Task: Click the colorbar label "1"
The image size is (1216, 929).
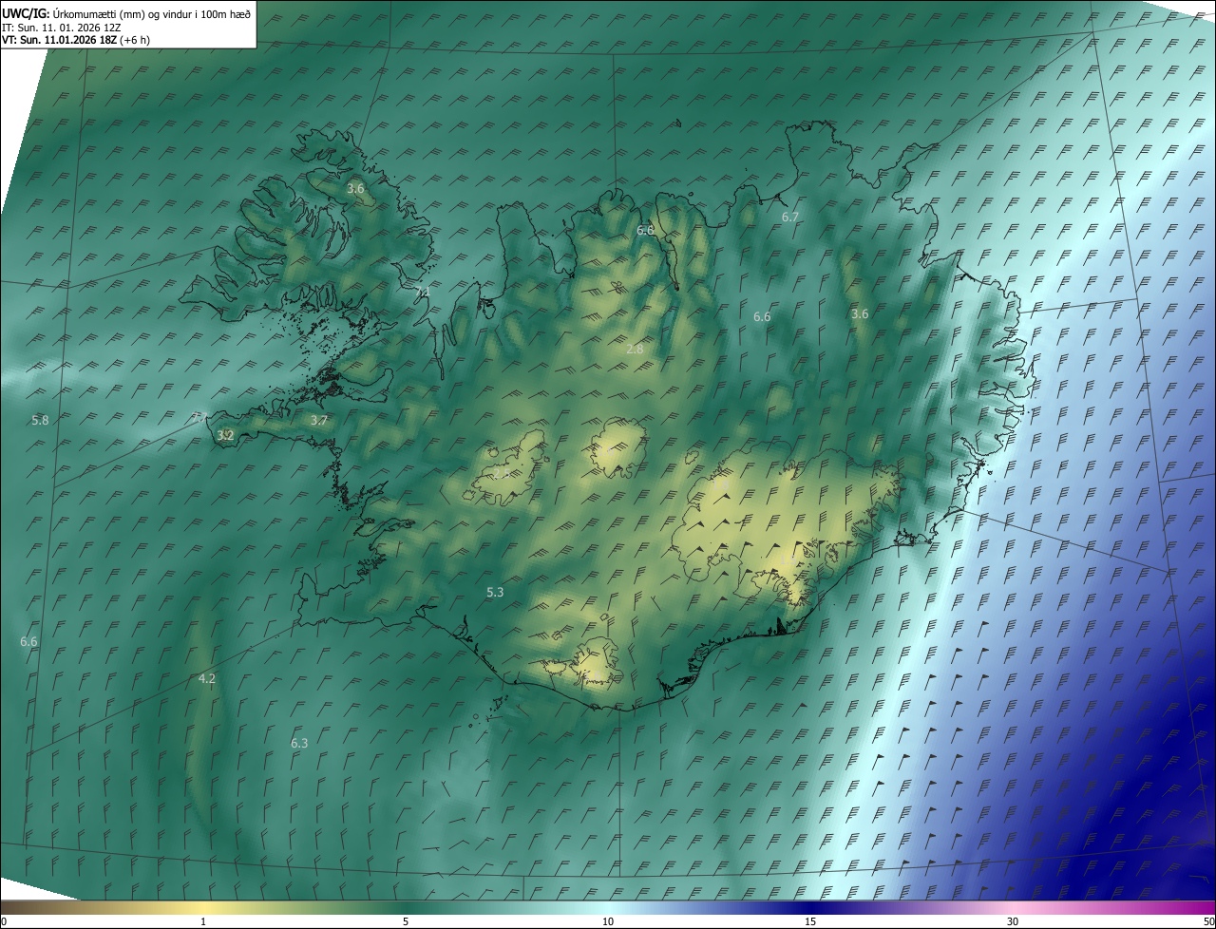Action: click(x=203, y=922)
